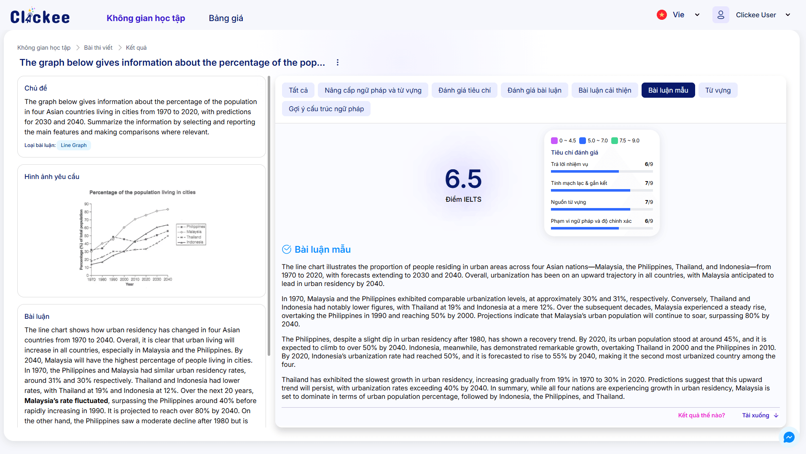
Task: Click Phạm vi ngữ pháp score bar
Action: [x=602, y=228]
